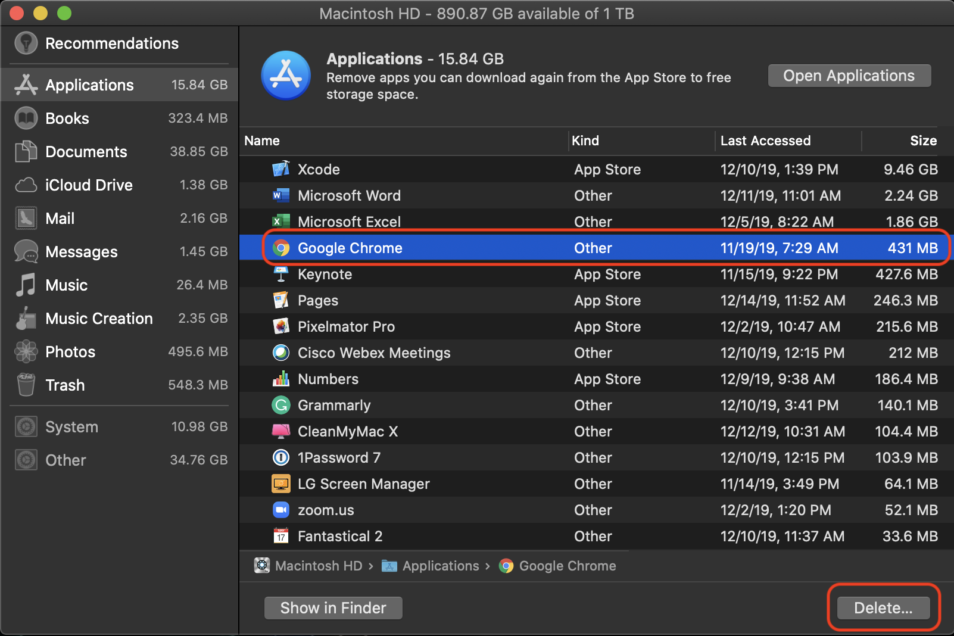Click the Numbers app icon

[x=281, y=379]
